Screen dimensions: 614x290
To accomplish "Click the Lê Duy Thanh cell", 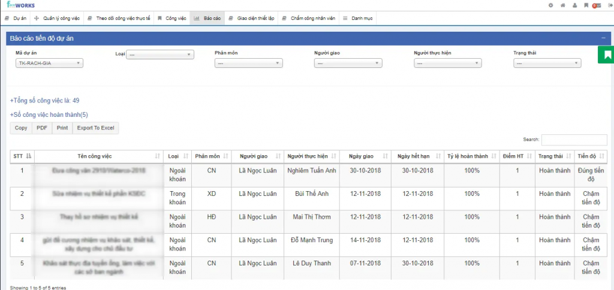I will [312, 268].
